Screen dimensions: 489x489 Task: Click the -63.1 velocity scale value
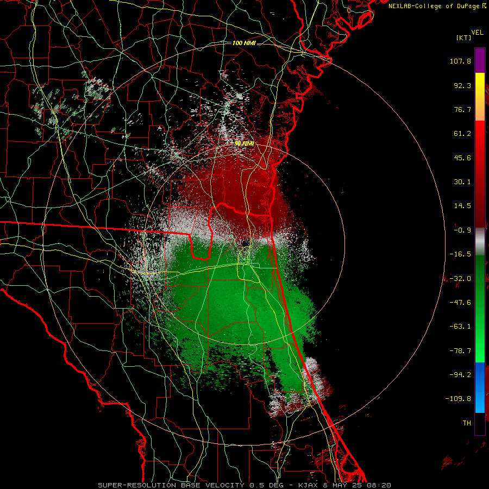point(460,327)
